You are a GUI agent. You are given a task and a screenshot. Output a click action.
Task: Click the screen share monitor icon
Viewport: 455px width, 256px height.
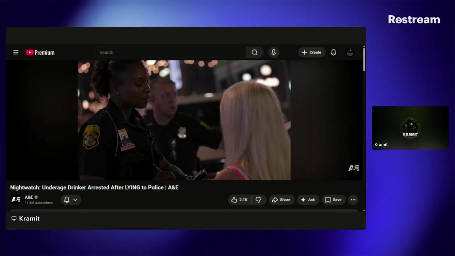click(x=14, y=218)
